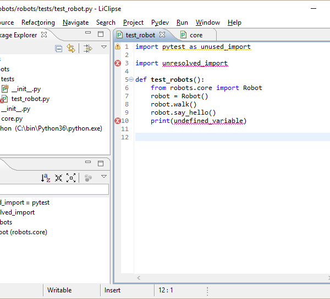
Task: Click error marker on line 3
Action: (x=118, y=63)
